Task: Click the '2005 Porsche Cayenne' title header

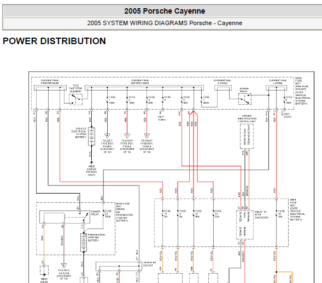Action: 165,11
